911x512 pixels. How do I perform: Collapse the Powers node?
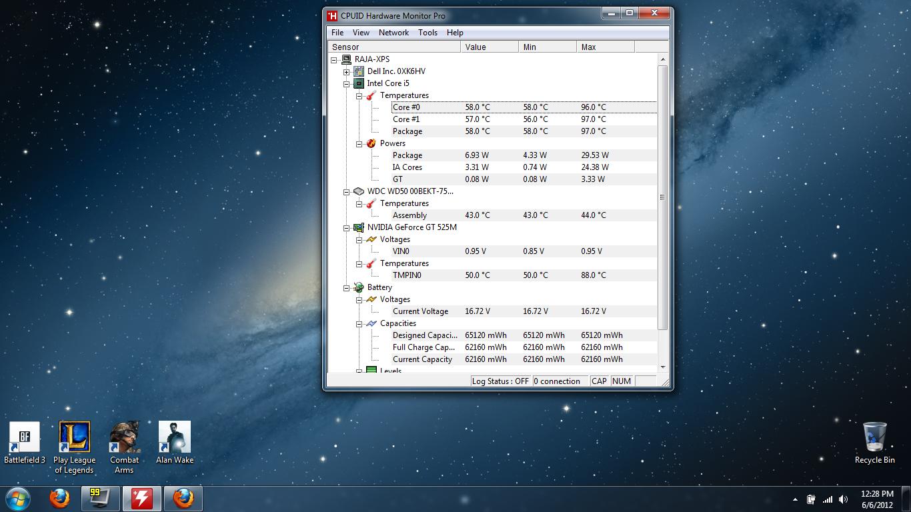point(359,143)
